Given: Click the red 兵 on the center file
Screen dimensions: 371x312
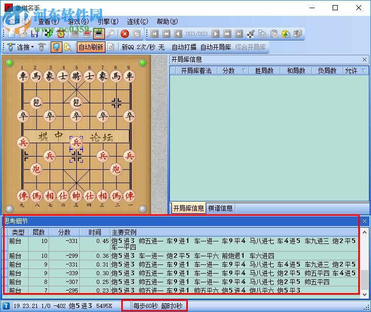Looking at the screenshot, I should (x=76, y=143).
